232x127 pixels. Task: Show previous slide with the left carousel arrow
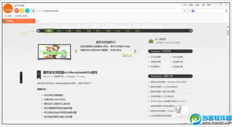tap(76, 51)
